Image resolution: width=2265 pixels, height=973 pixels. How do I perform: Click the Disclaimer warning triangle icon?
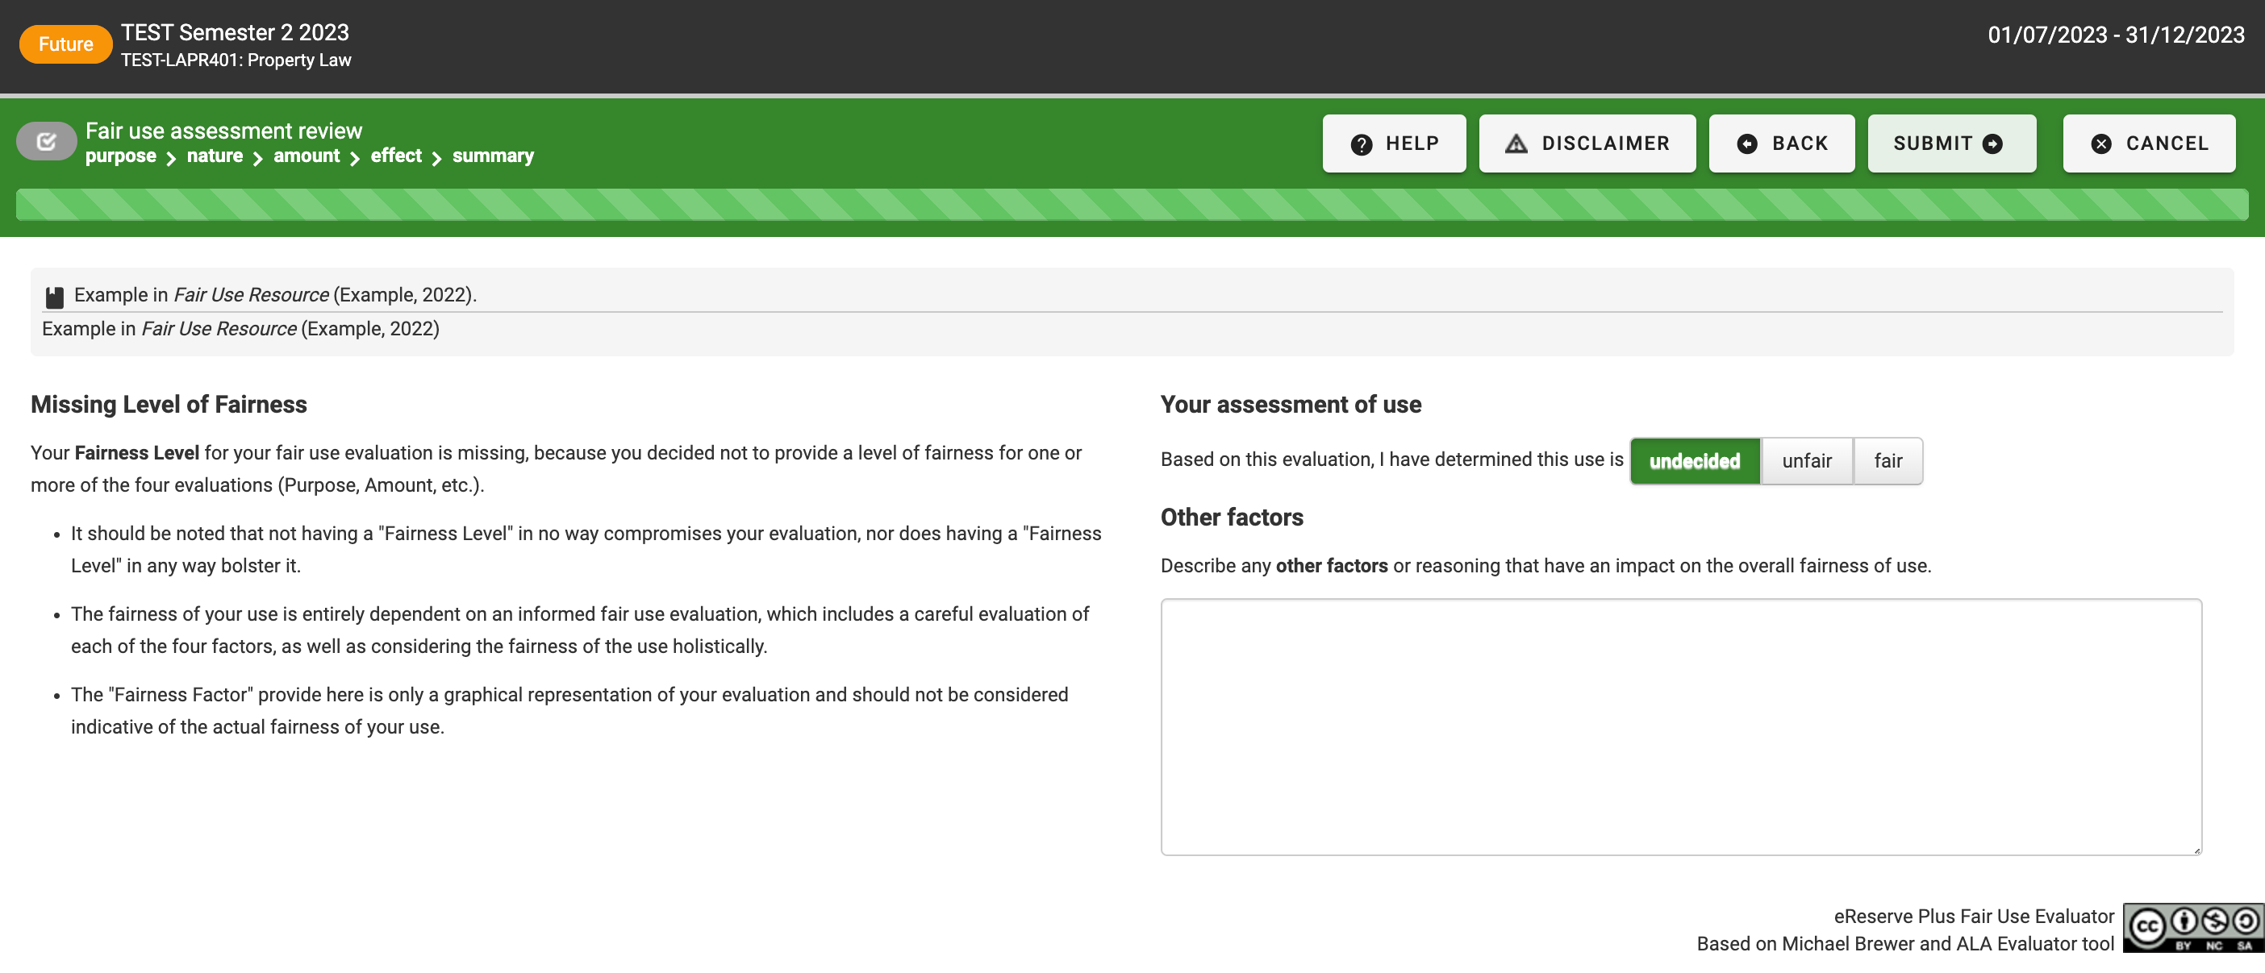coord(1516,144)
